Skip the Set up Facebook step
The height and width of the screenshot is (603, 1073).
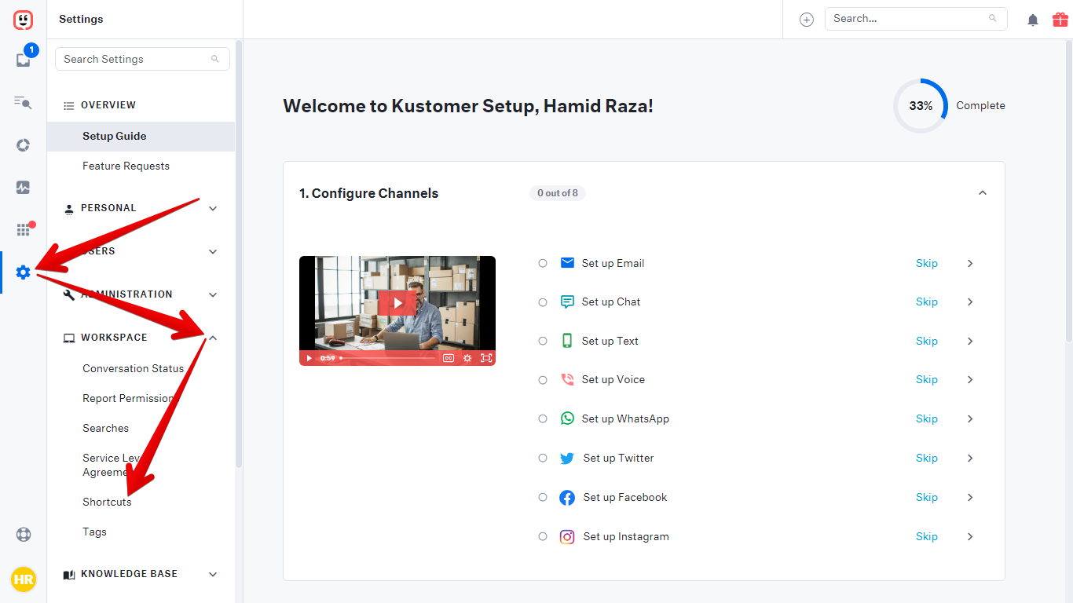click(x=927, y=497)
